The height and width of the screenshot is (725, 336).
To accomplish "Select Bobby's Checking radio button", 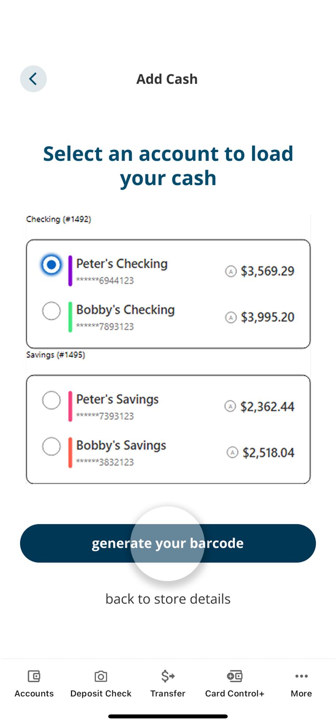I will (51, 311).
